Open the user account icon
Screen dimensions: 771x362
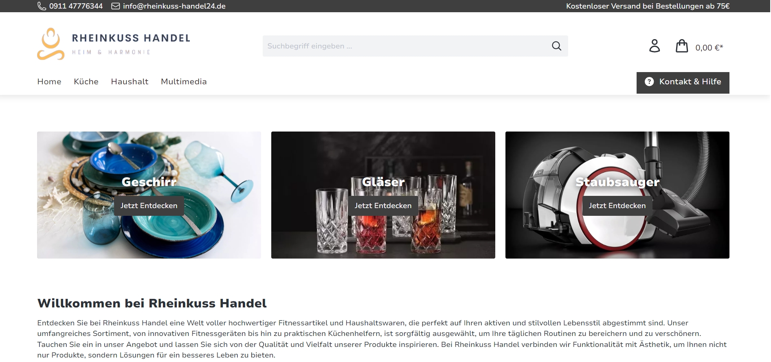tap(655, 46)
